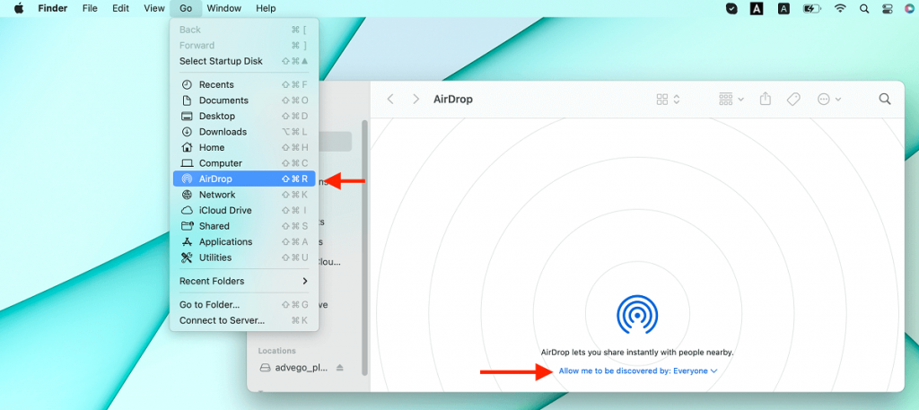Open Spotlight search in menu bar

tap(864, 8)
